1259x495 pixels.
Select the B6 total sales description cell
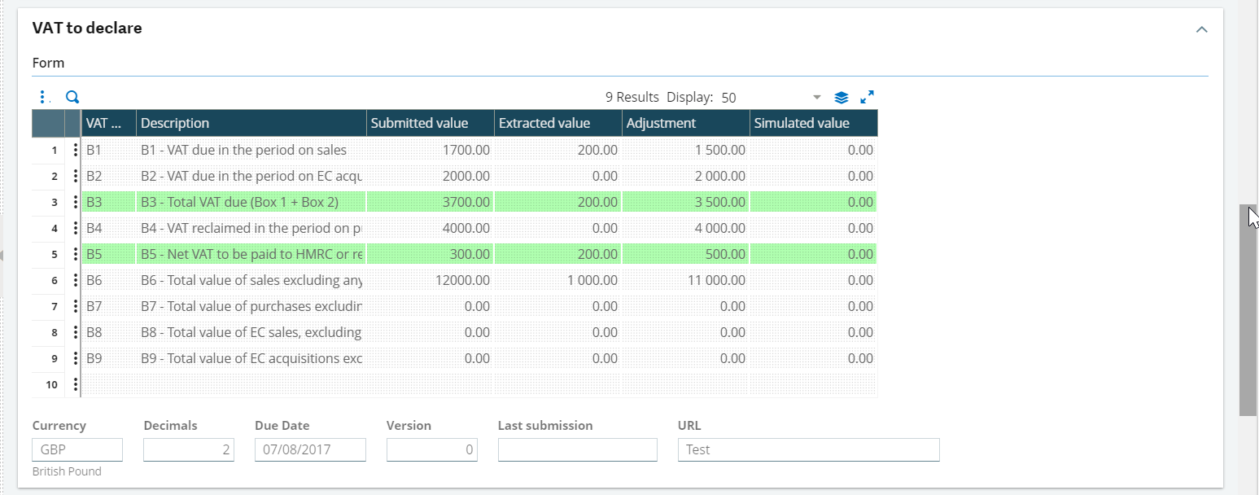[251, 281]
